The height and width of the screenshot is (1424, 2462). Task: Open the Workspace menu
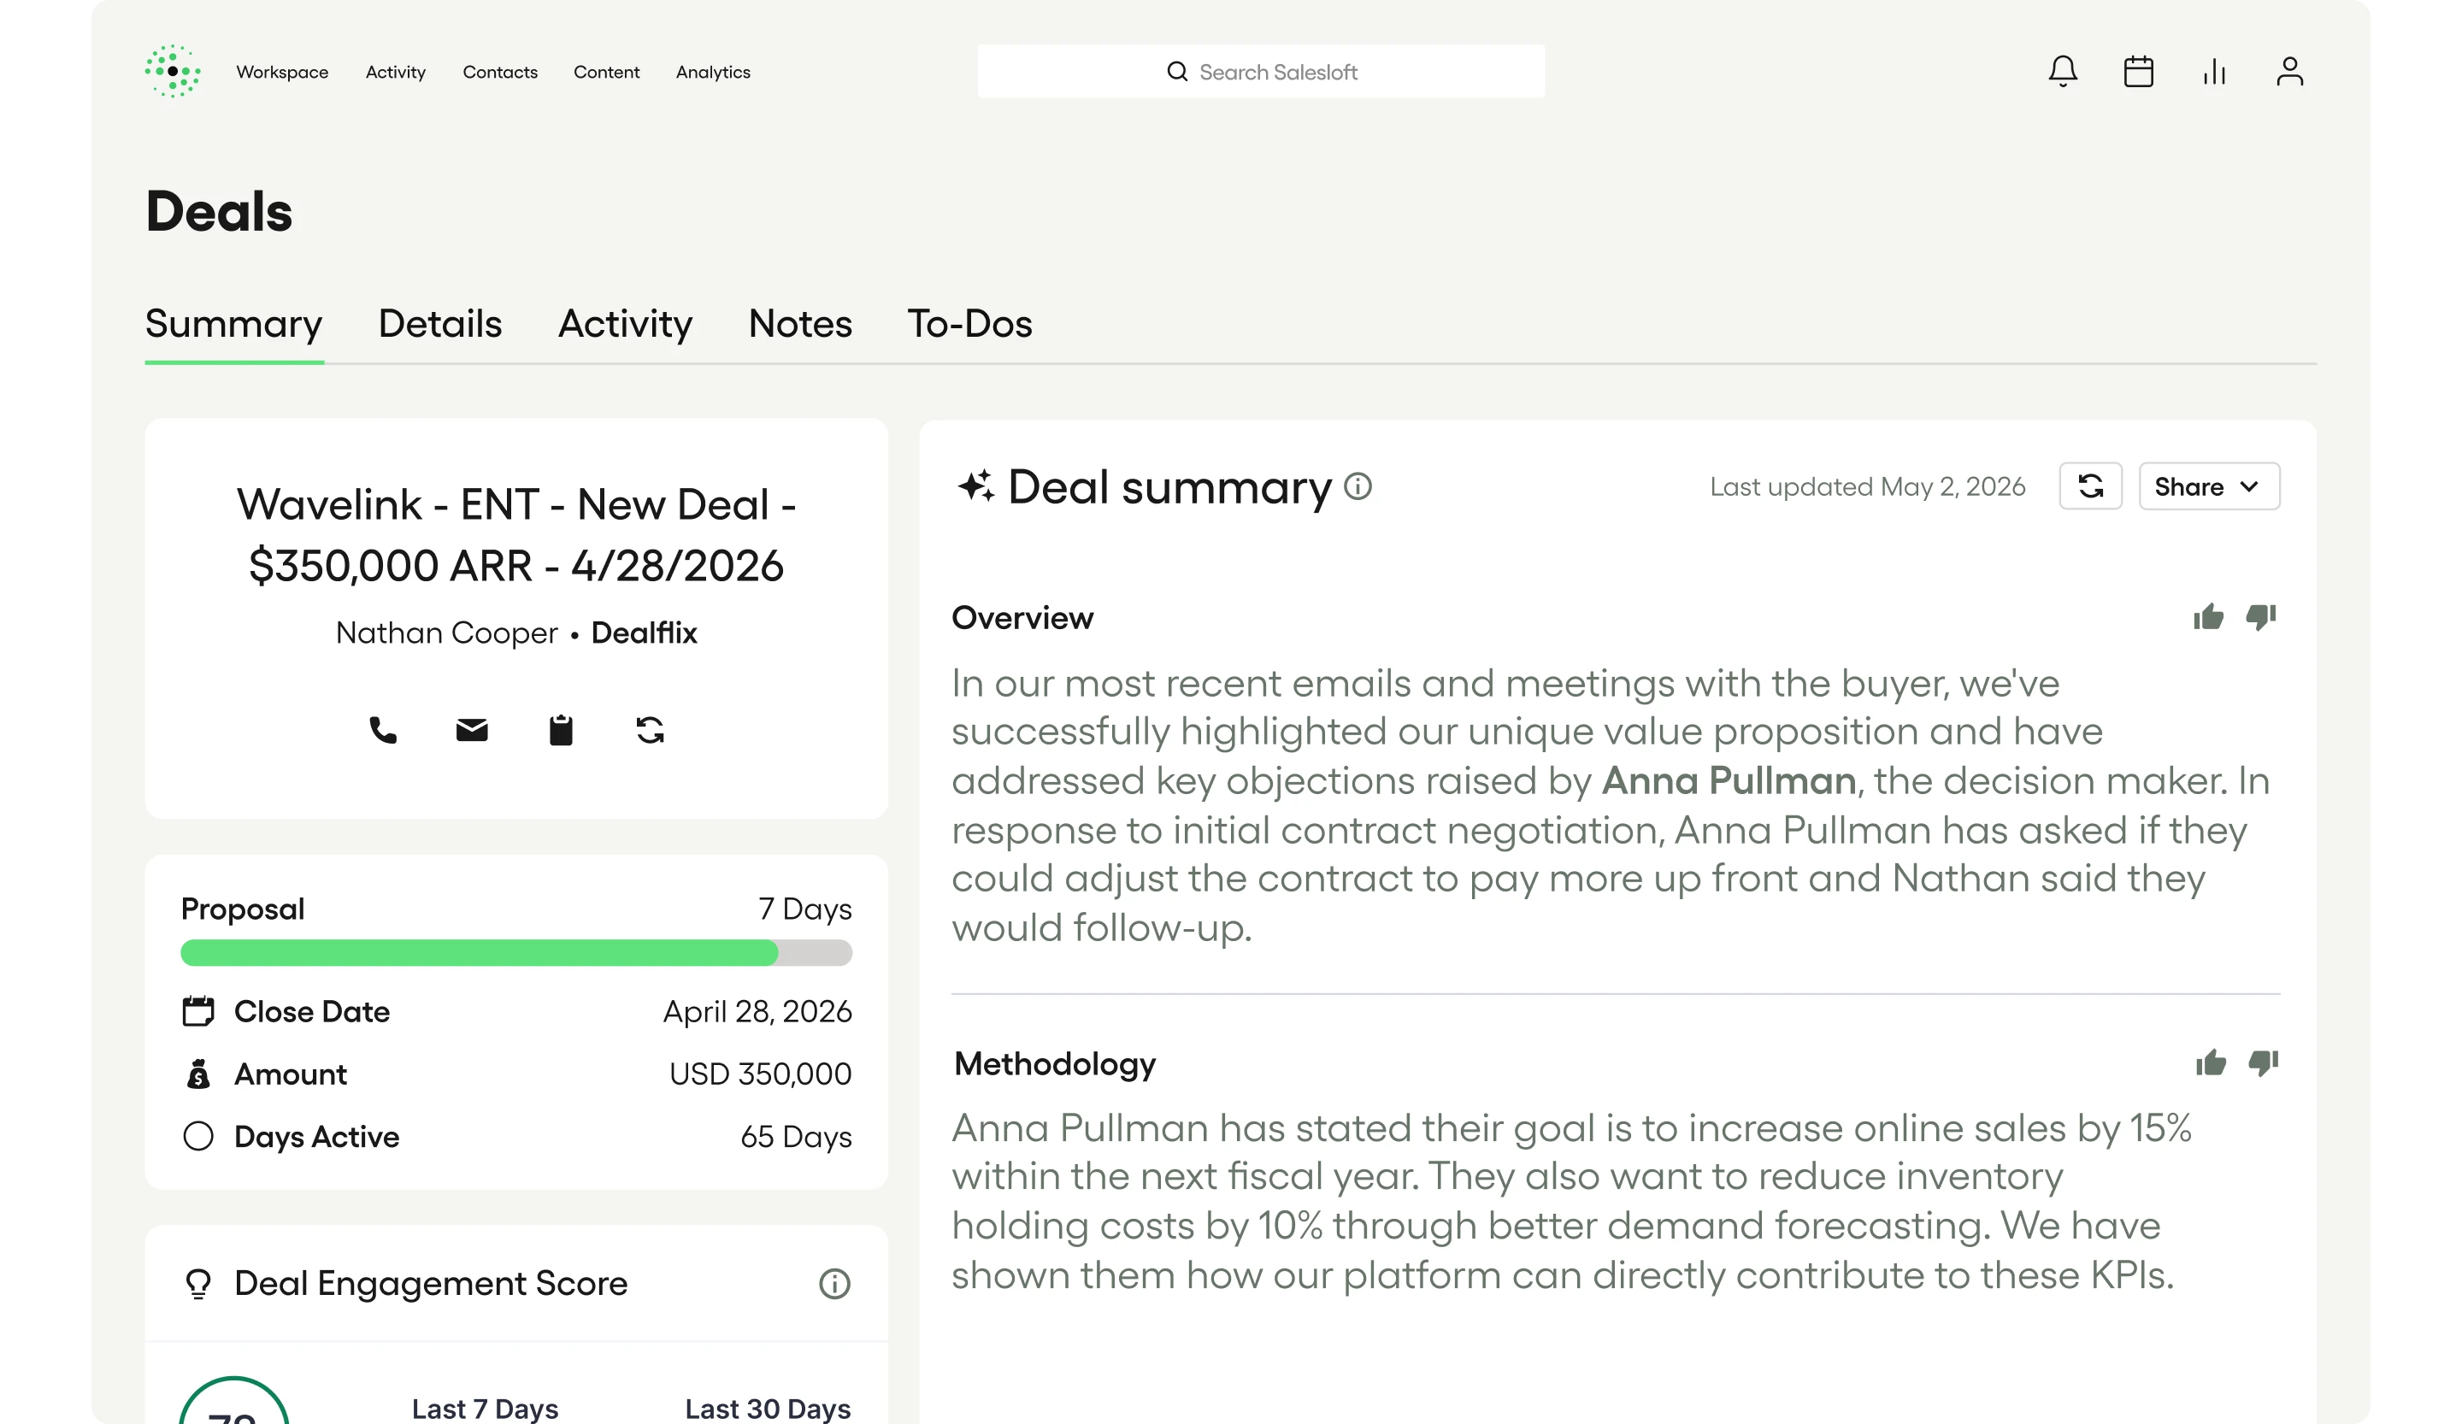tap(282, 73)
